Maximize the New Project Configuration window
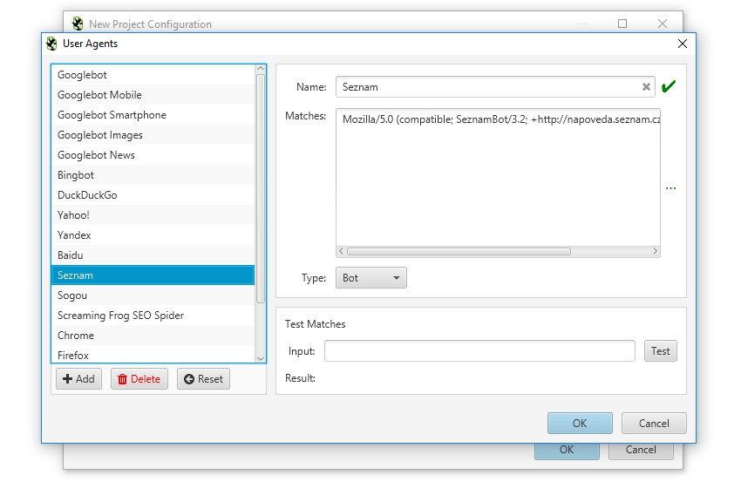The image size is (741, 482). (x=622, y=24)
